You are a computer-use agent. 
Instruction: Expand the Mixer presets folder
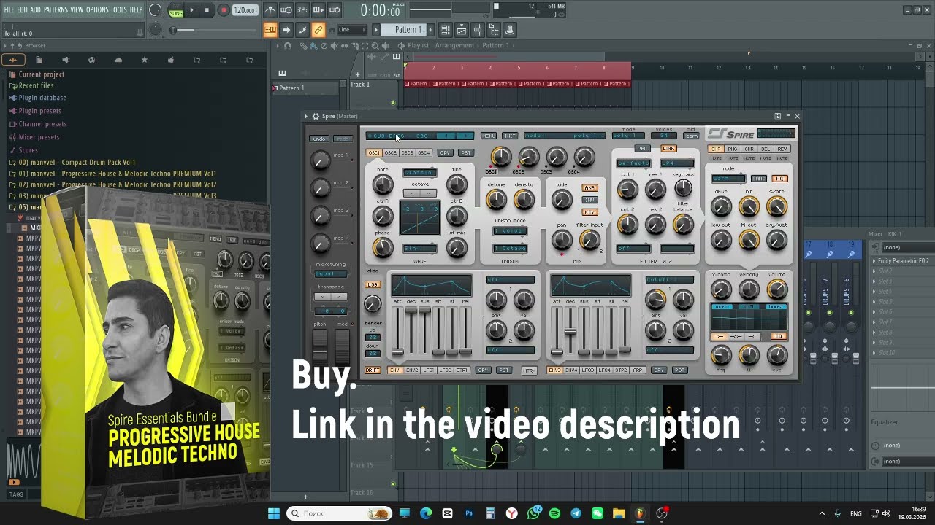pyautogui.click(x=39, y=137)
